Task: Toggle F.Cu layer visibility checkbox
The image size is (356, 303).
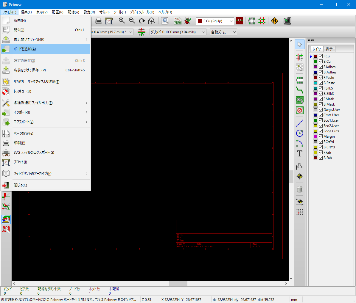Action: [321, 56]
